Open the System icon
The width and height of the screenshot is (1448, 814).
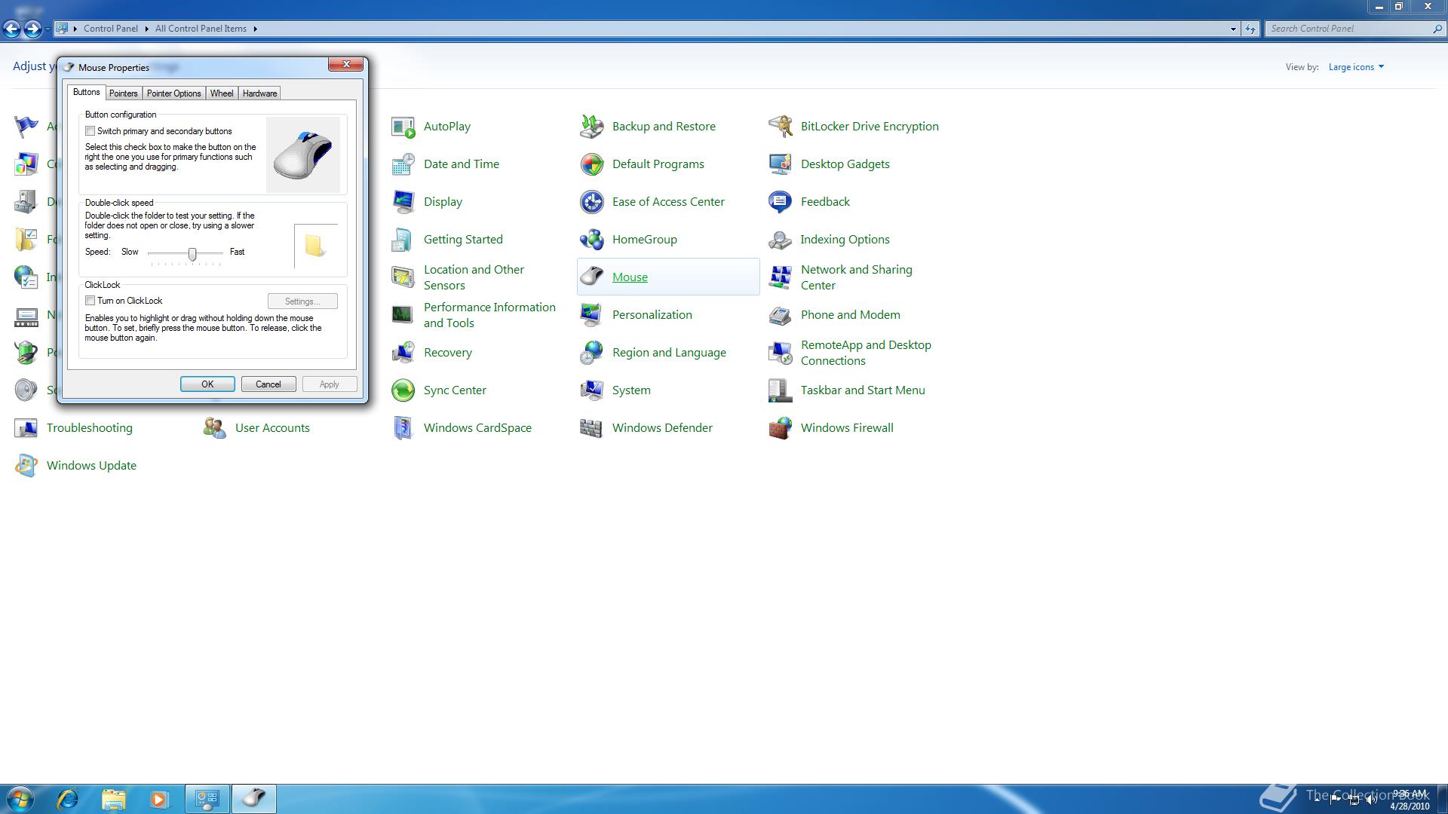coord(592,390)
